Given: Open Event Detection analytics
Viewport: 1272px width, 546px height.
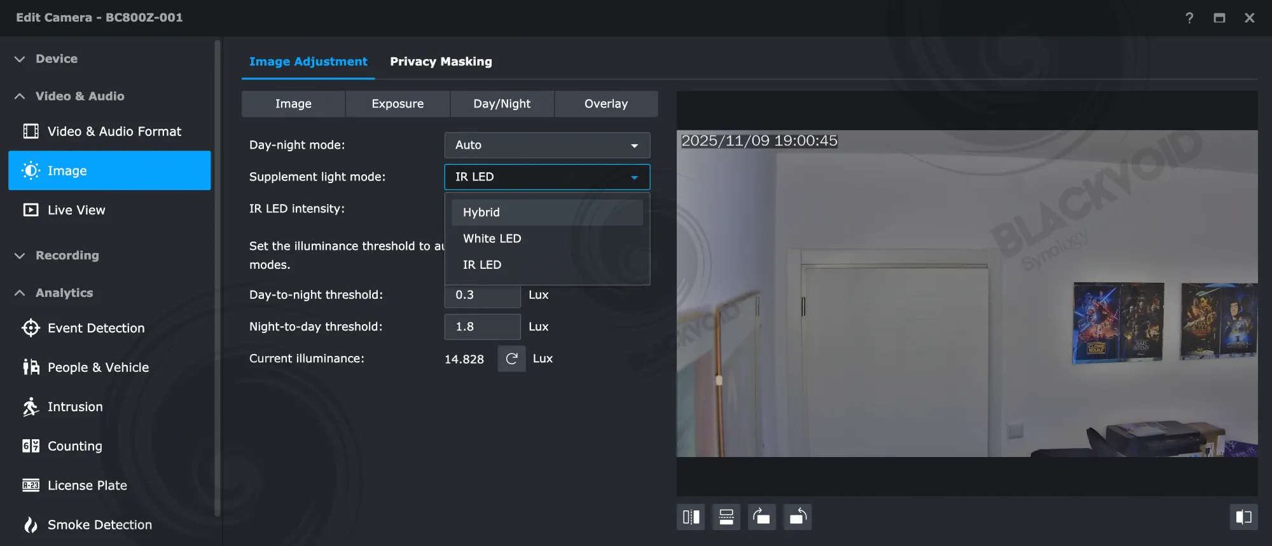Looking at the screenshot, I should click(x=96, y=328).
